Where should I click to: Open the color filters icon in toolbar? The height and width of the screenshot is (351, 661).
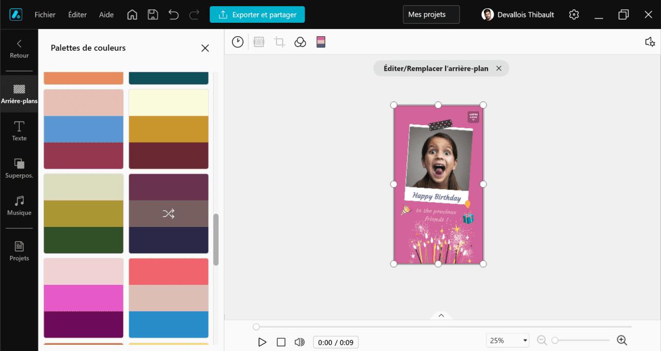click(300, 42)
